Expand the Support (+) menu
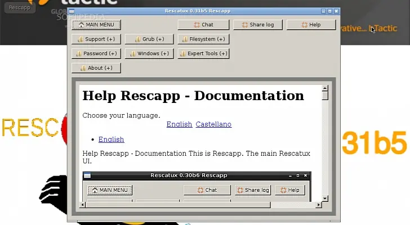The height and width of the screenshot is (225, 410). [96, 39]
